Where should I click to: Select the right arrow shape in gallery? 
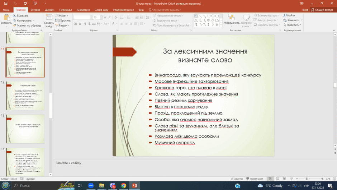point(209,20)
